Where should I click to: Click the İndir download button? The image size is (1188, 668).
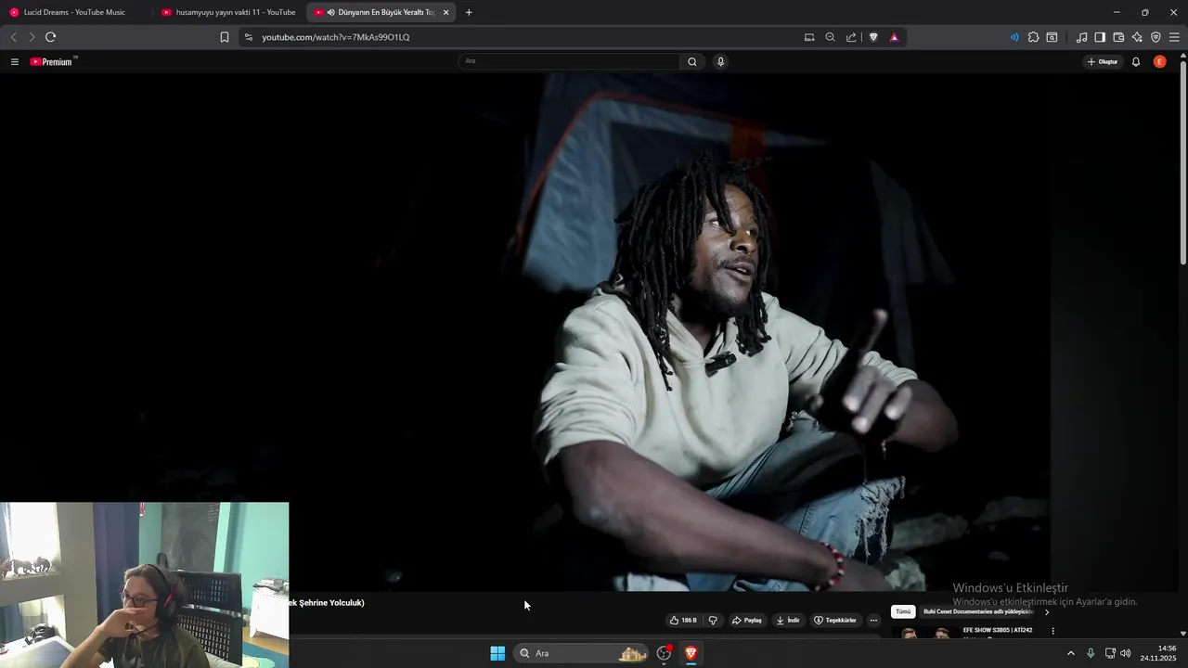(788, 621)
